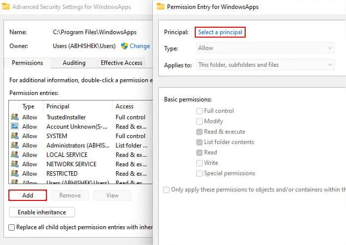Click the Administrators row user group icon

pos(15,145)
